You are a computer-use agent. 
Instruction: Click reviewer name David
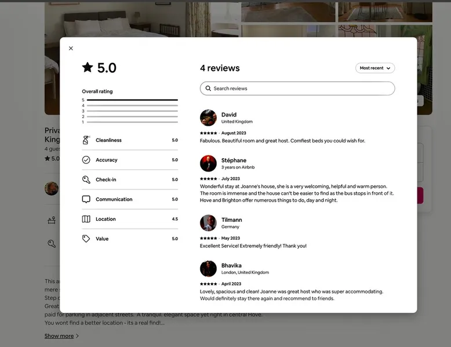pos(229,115)
